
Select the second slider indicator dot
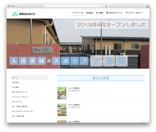pyautogui.click(x=76, y=66)
